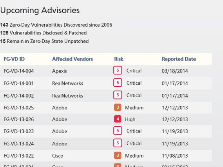
Task: Open advisory FG-VD-13-026
Action: pyautogui.click(x=19, y=119)
